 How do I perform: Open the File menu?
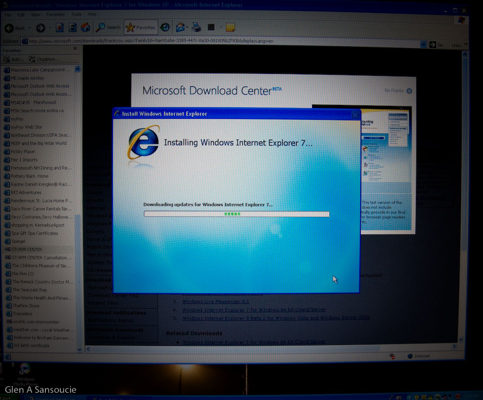[x=8, y=14]
